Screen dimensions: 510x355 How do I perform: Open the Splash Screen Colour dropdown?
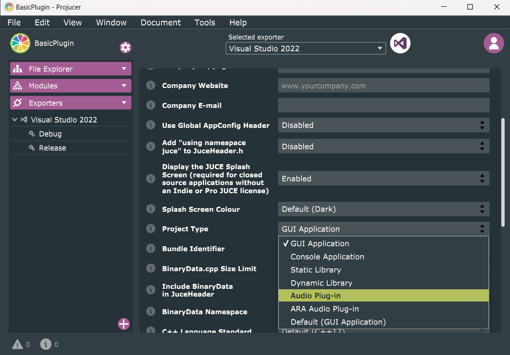(383, 209)
